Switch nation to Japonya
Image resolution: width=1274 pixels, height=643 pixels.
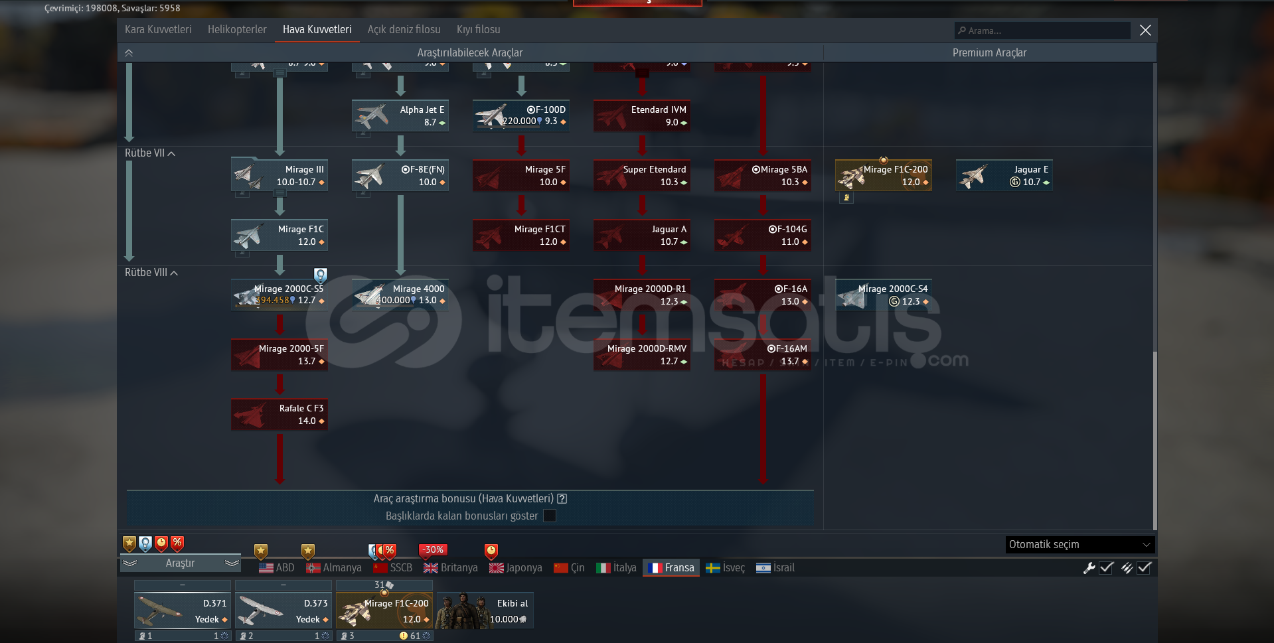[516, 568]
